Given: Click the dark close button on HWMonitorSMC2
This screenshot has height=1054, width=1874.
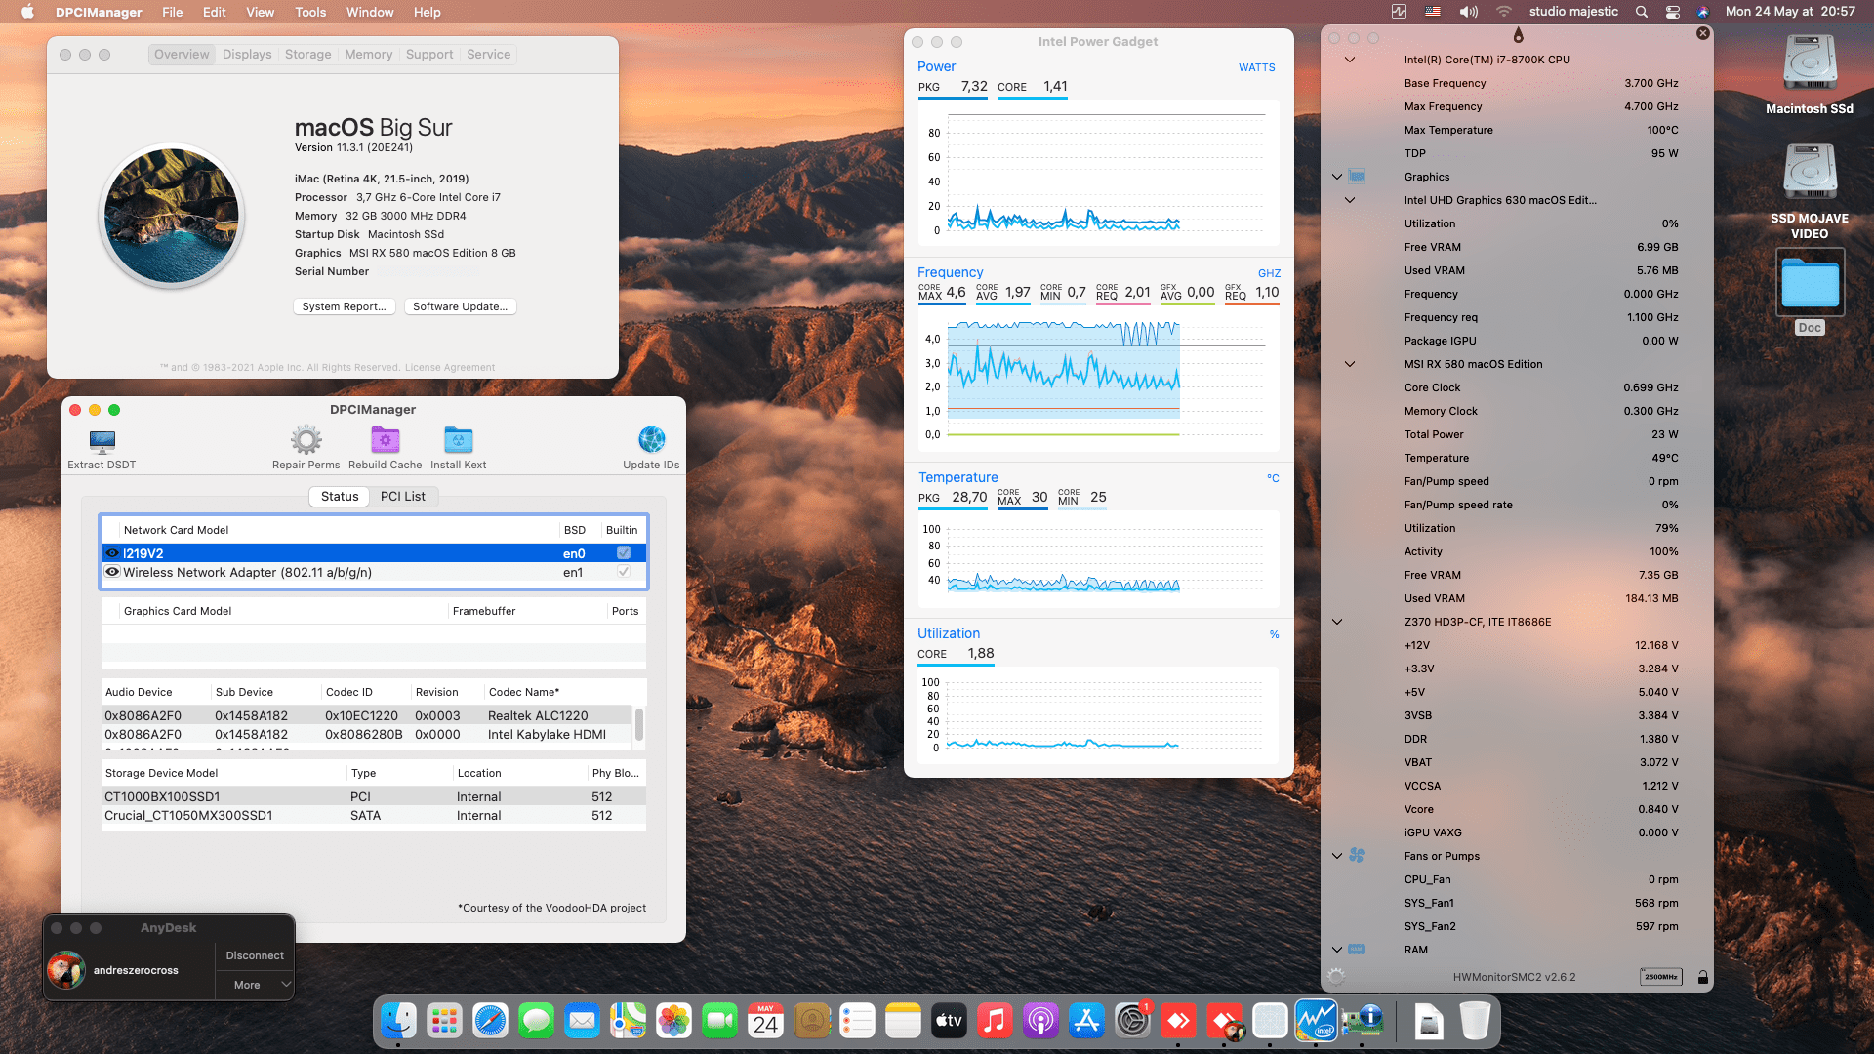Looking at the screenshot, I should [x=1703, y=33].
